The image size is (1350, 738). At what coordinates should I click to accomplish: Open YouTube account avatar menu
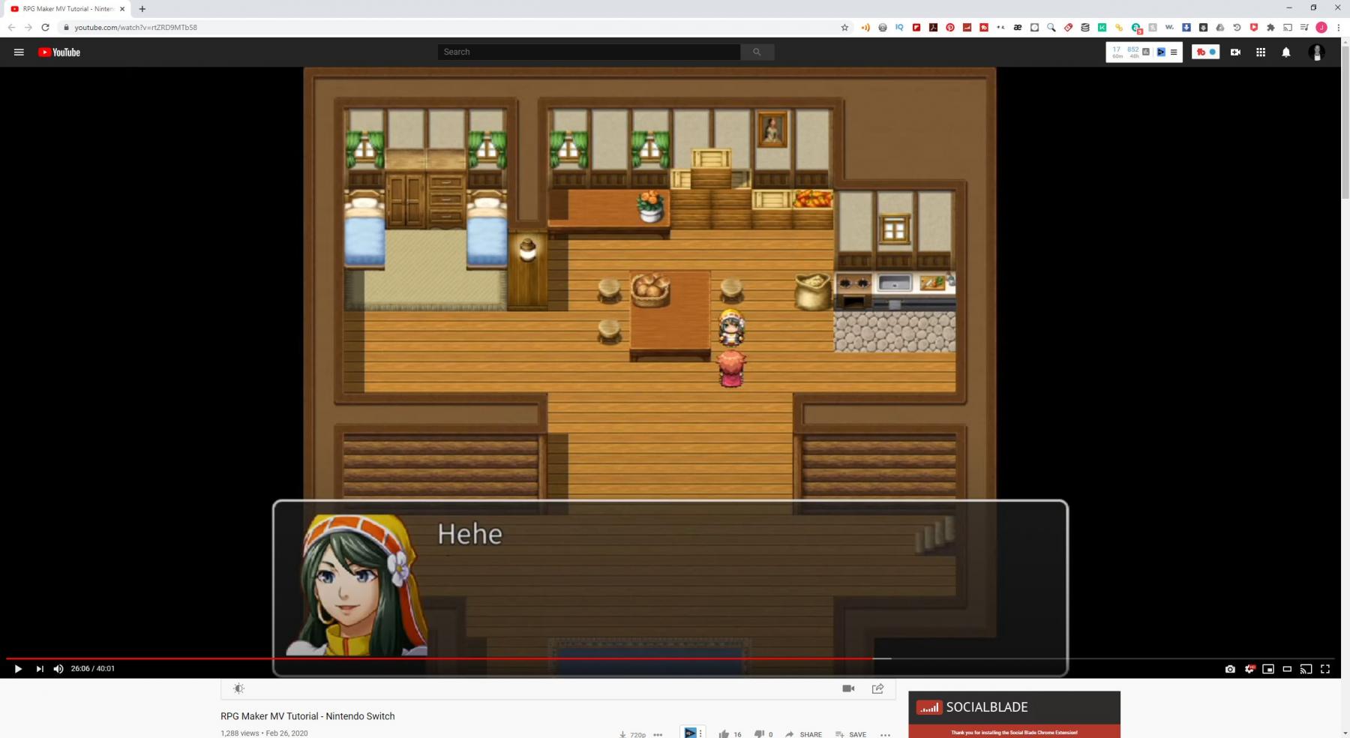pyautogui.click(x=1316, y=52)
